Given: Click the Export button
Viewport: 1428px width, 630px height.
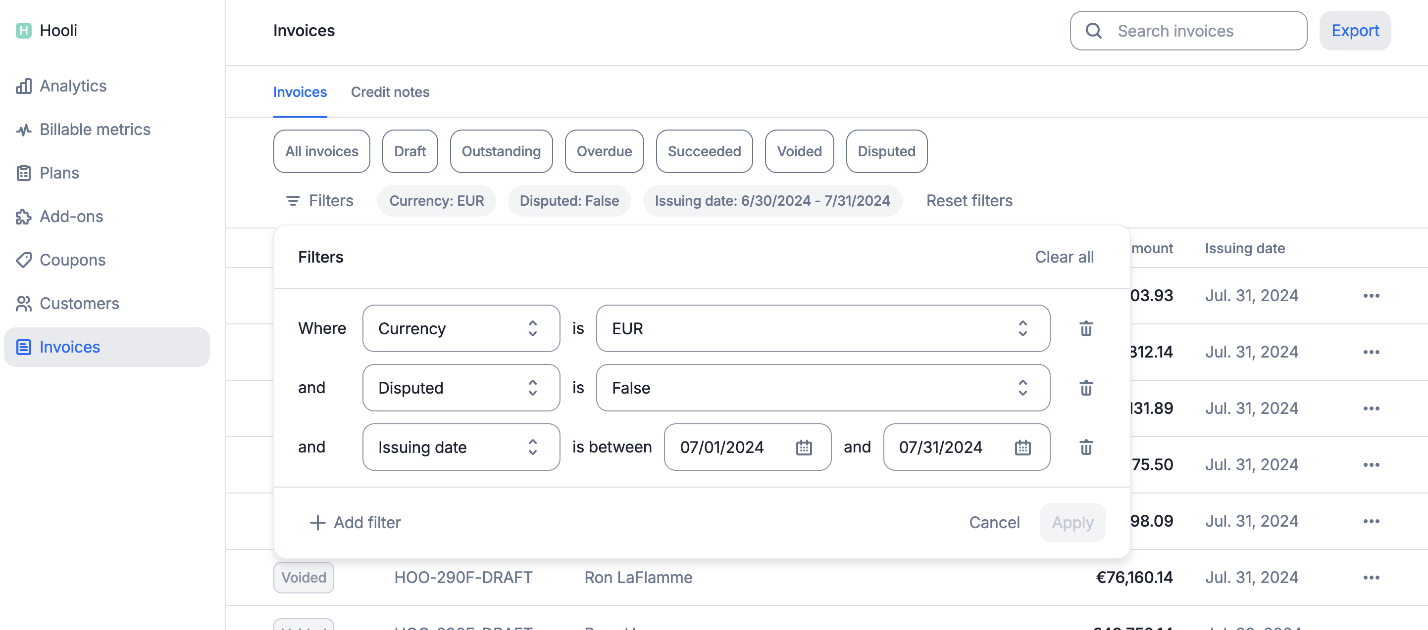Looking at the screenshot, I should point(1355,31).
